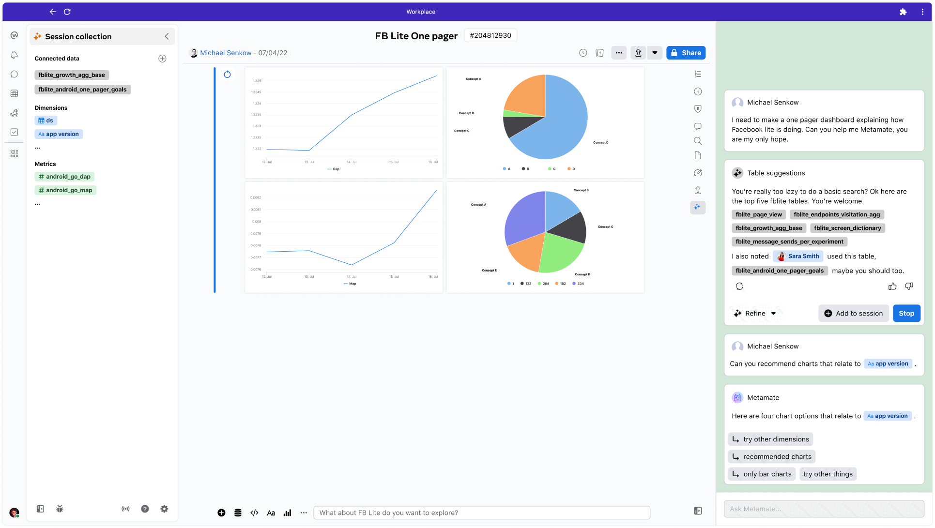Choose 'only bar charts' suggestion

(762, 474)
